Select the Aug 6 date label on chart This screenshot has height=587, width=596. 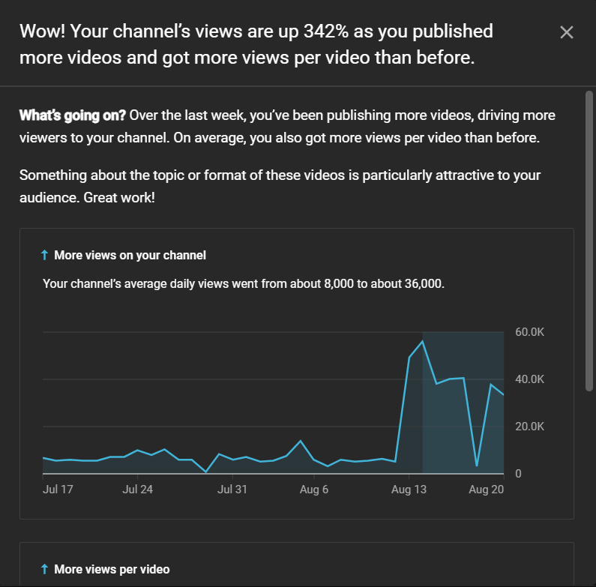(x=314, y=490)
